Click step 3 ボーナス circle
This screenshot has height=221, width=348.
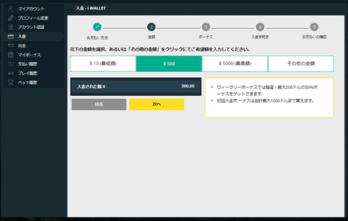[206, 27]
